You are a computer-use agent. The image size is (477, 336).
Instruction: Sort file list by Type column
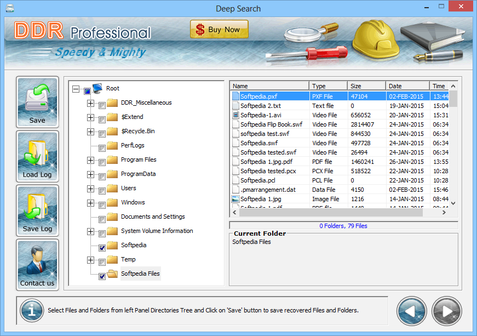[328, 86]
